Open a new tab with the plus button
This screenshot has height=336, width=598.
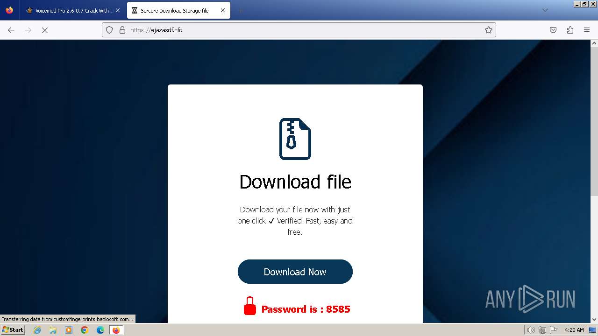[240, 10]
